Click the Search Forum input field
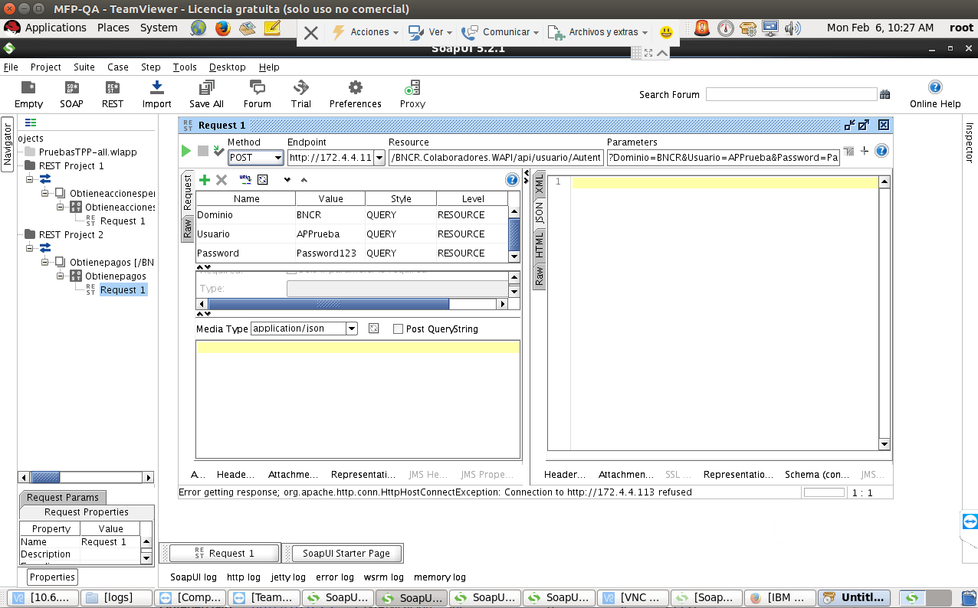Viewport: 978px width, 608px height. click(x=790, y=94)
